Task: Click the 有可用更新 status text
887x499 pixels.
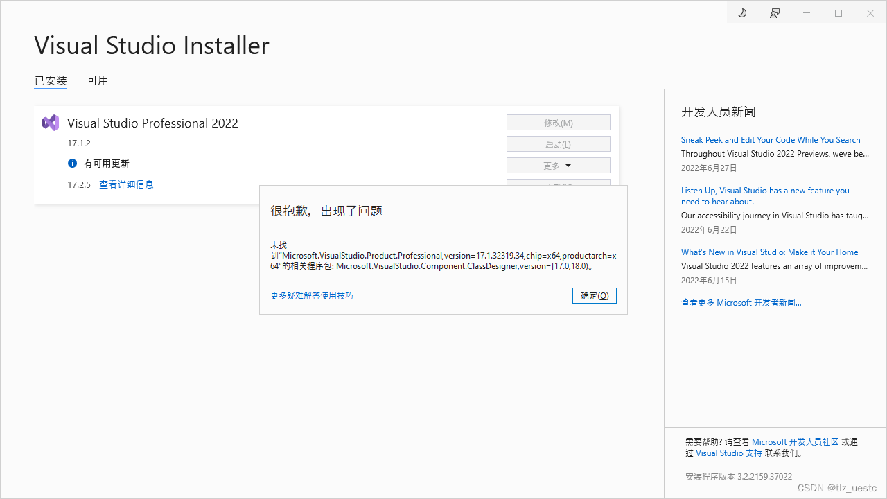Action: 107,164
